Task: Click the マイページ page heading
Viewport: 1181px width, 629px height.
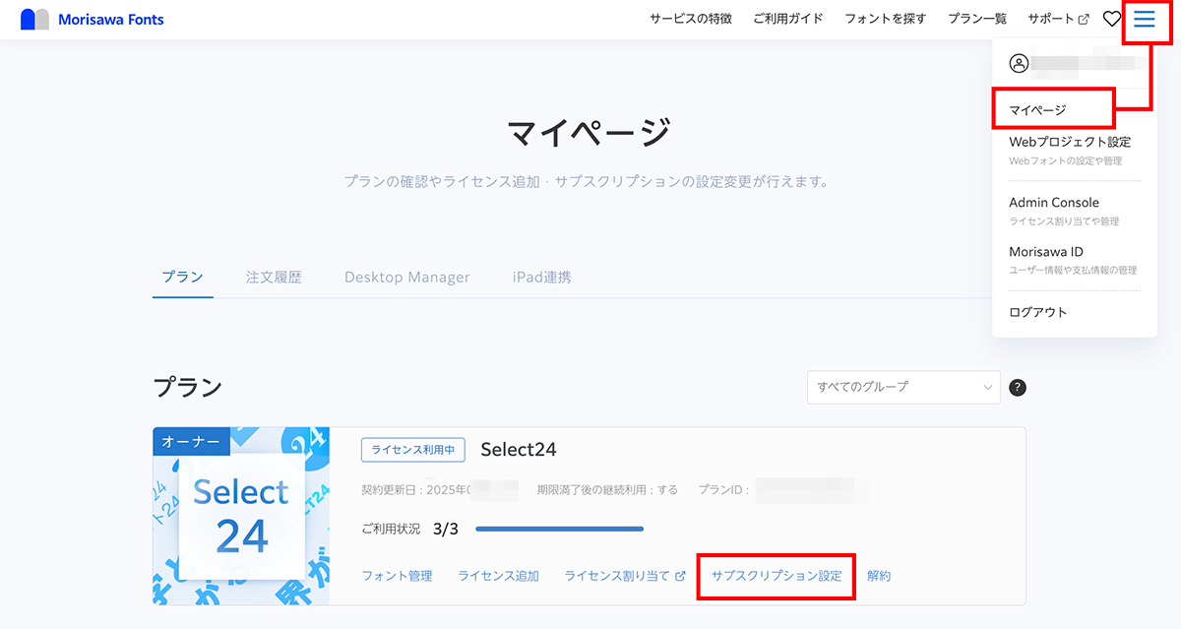Action: (590, 132)
